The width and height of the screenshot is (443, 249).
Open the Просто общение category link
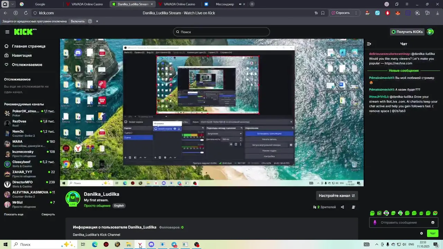tap(97, 205)
